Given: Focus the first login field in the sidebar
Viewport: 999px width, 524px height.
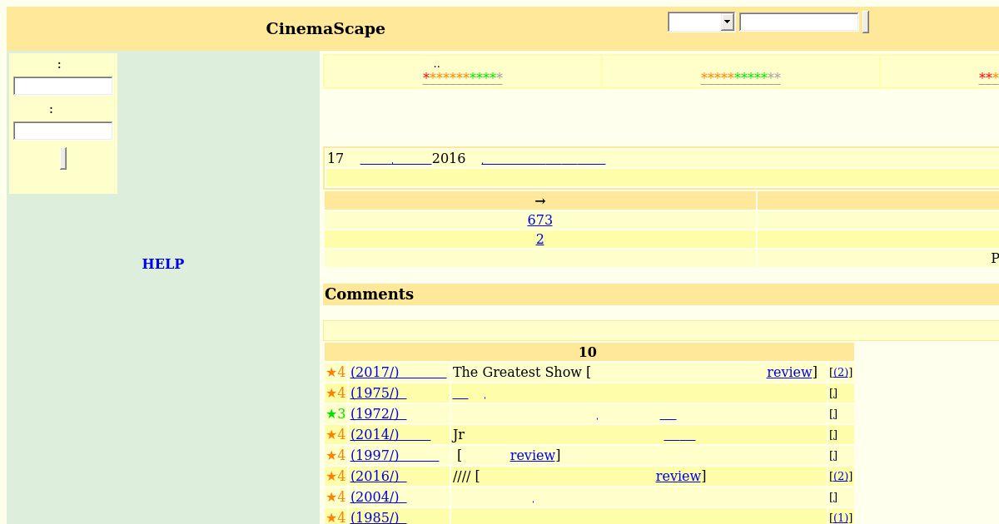Looking at the screenshot, I should click(x=62, y=86).
